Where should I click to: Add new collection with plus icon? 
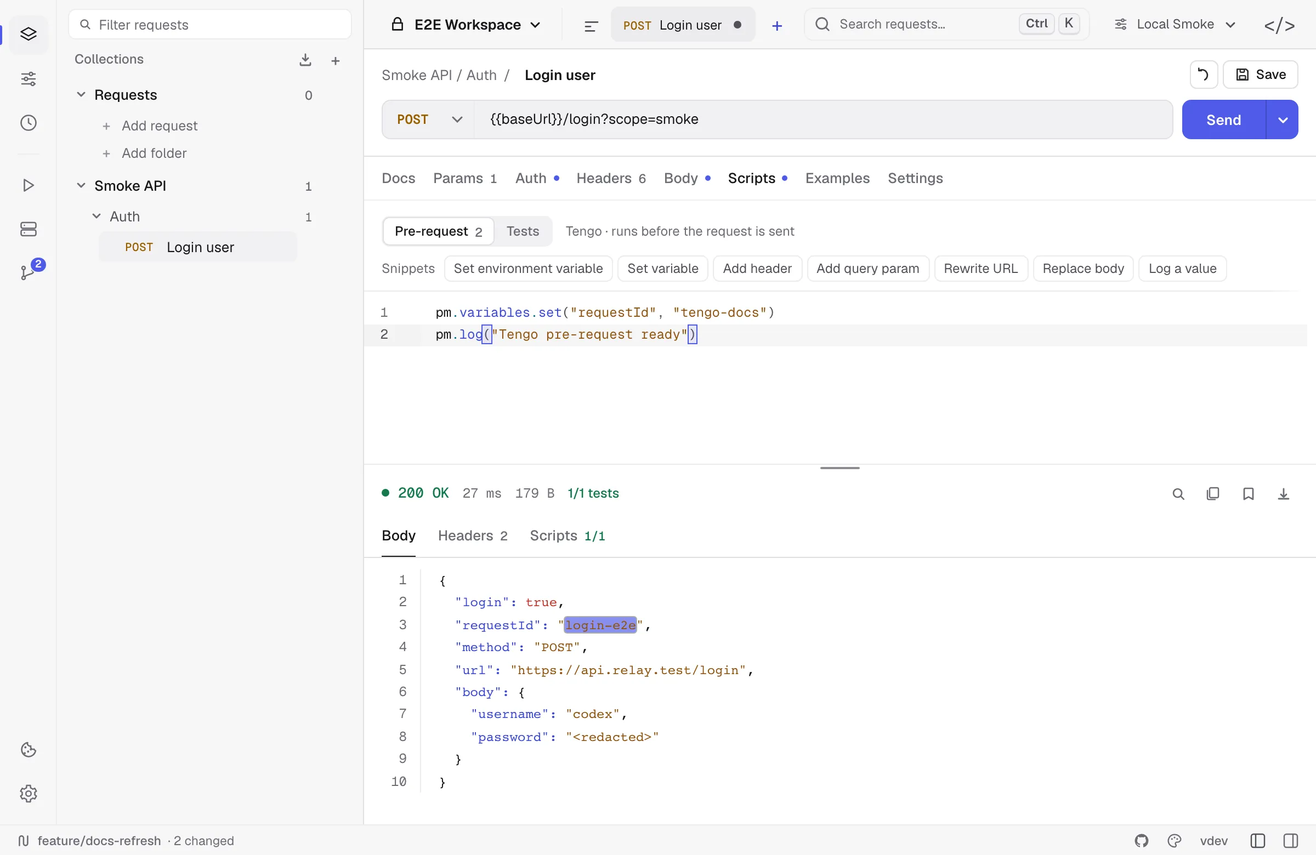coord(335,61)
